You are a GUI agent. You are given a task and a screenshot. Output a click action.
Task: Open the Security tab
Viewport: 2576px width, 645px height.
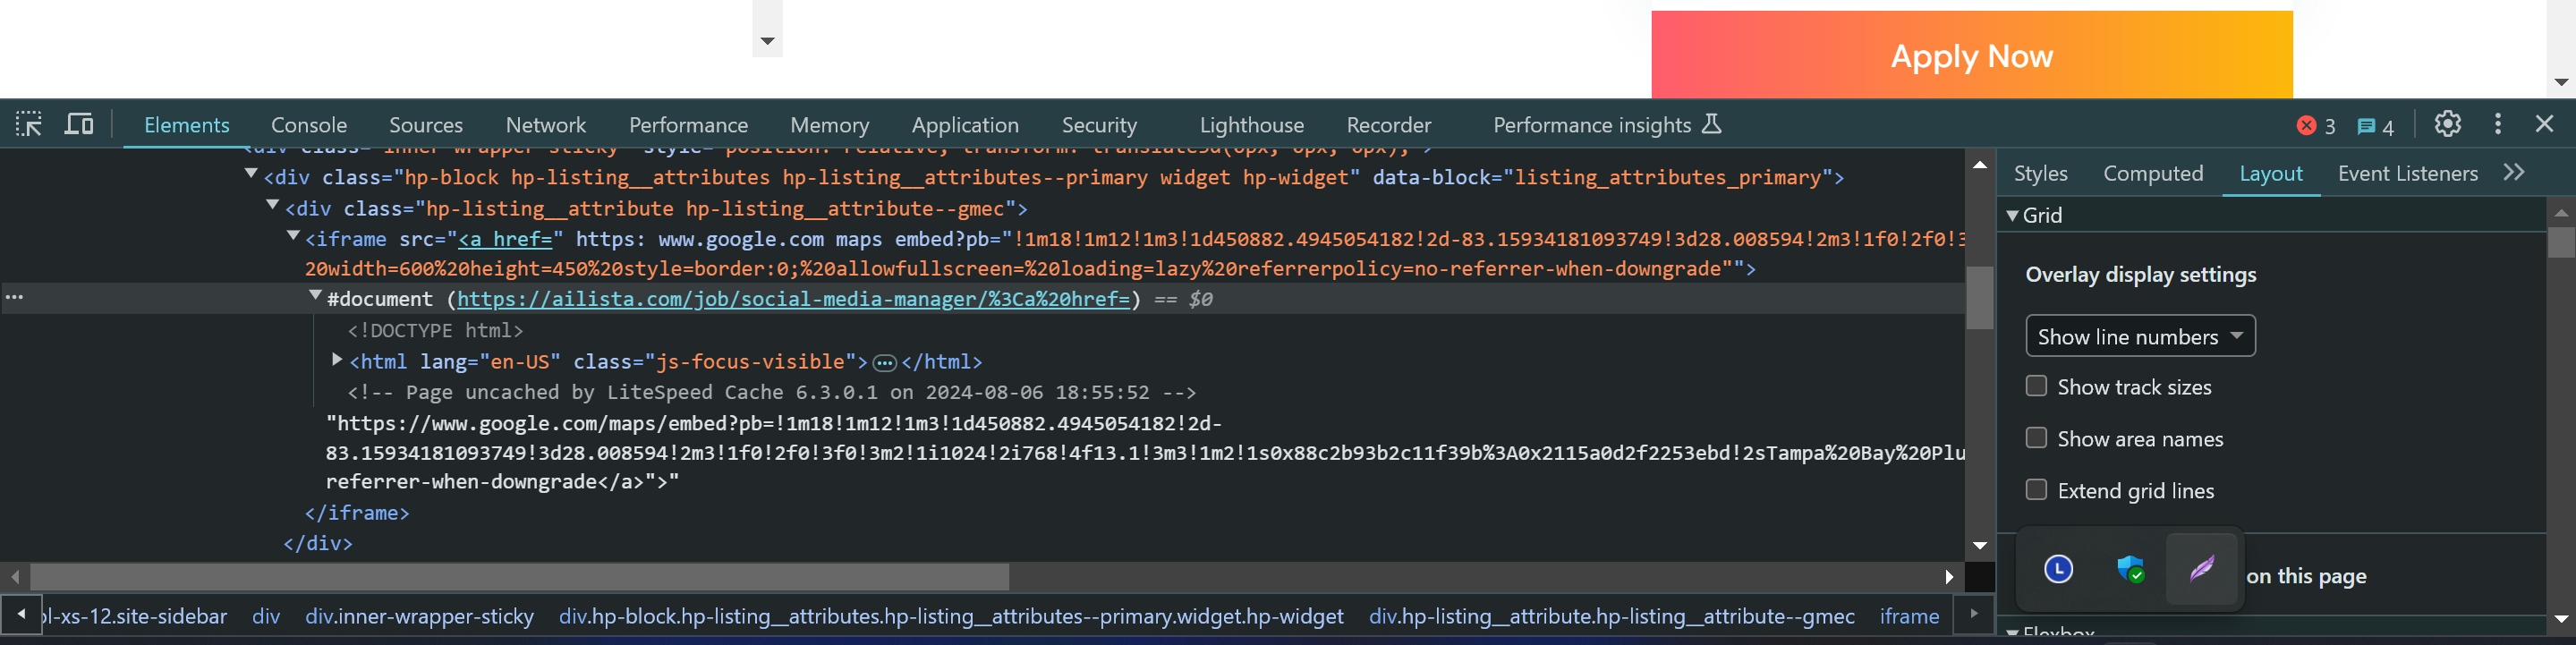click(1099, 125)
